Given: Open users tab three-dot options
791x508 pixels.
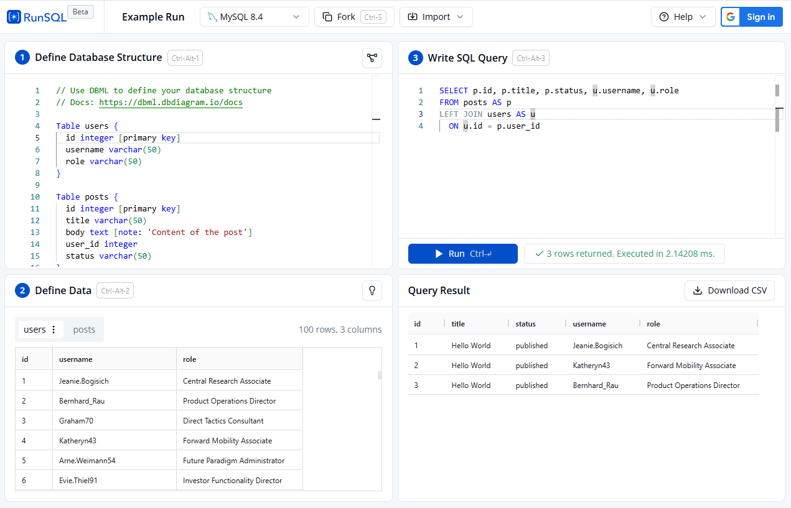Looking at the screenshot, I should (54, 330).
